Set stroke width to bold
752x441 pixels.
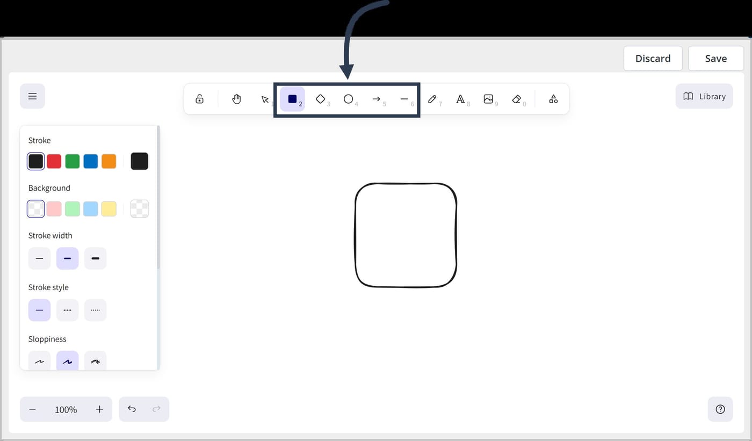(67, 258)
